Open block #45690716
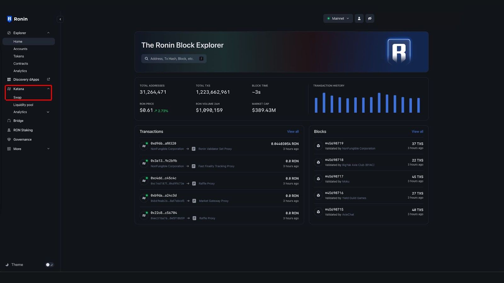Screen dimensions: 504x283 coord(334,193)
